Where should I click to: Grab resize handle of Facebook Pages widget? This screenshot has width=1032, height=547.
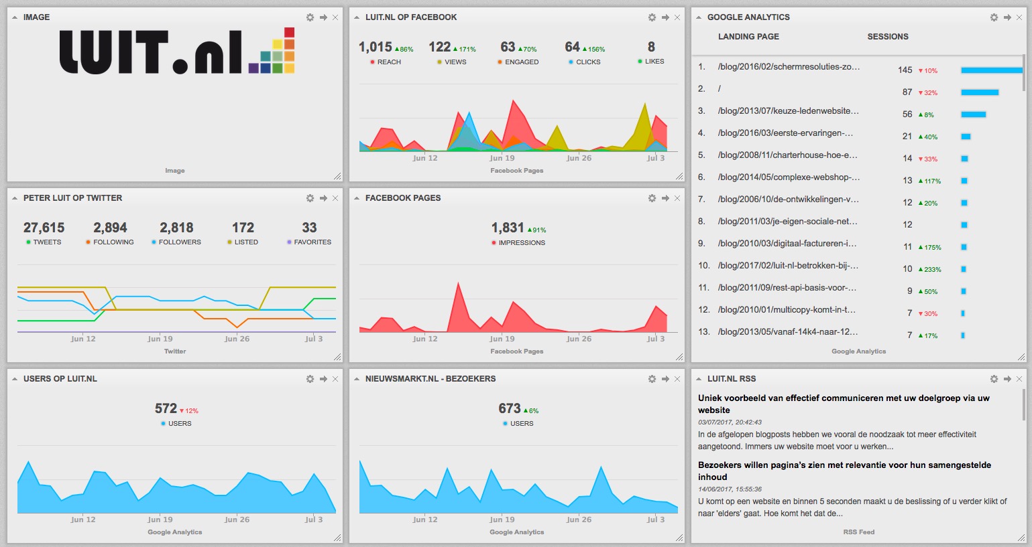point(679,357)
